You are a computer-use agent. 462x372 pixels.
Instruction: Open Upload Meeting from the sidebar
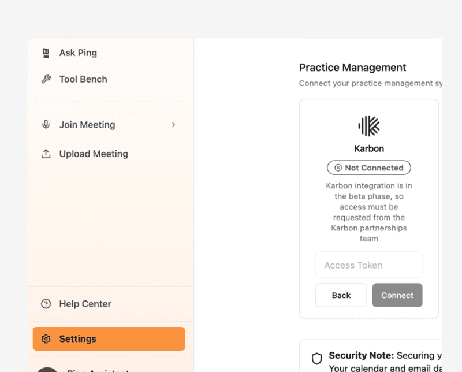[x=94, y=154]
